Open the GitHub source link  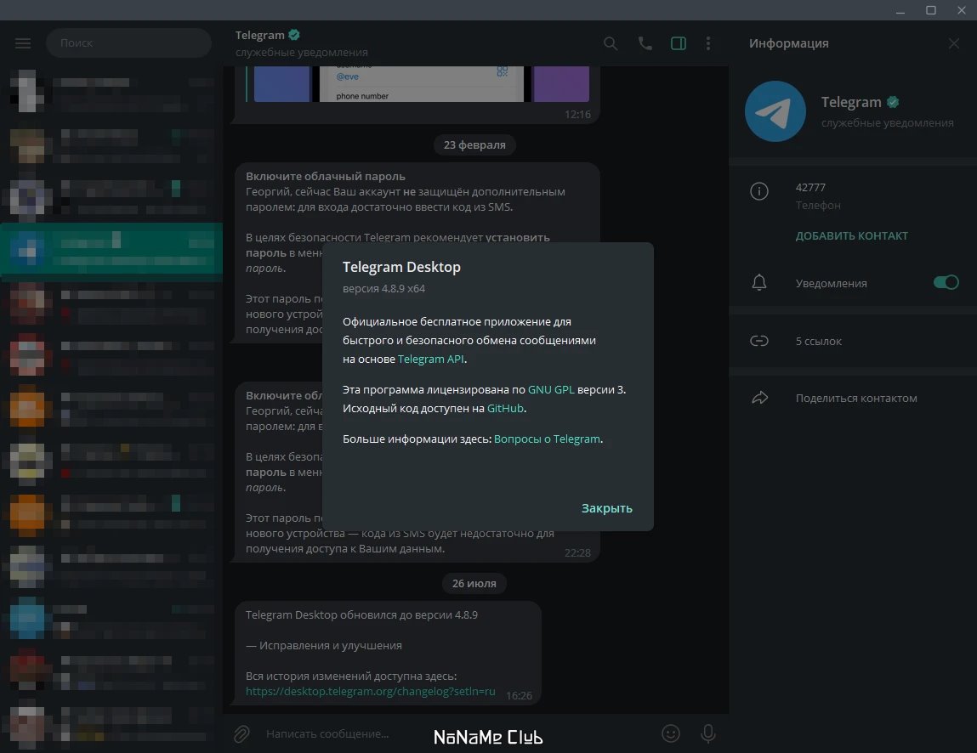pos(505,408)
